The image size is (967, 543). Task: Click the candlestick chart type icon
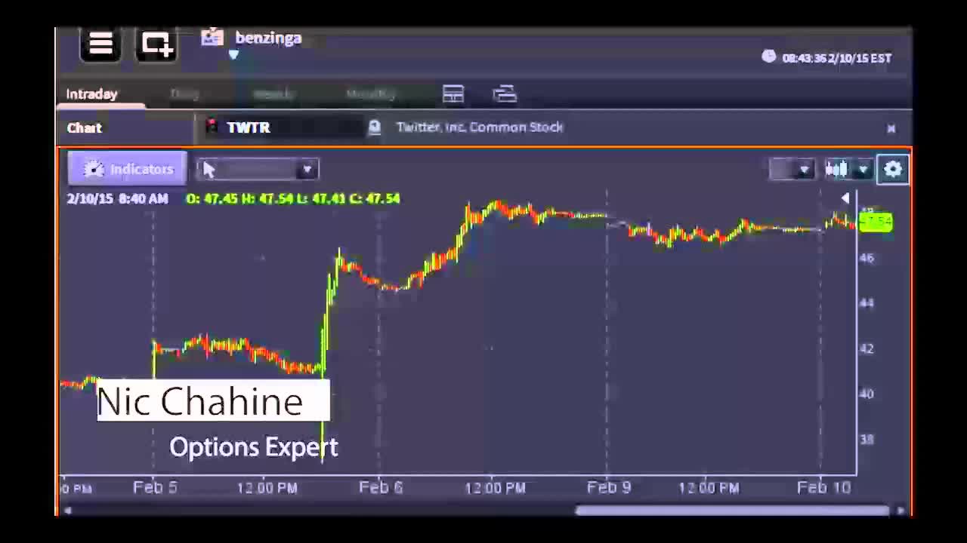click(836, 170)
